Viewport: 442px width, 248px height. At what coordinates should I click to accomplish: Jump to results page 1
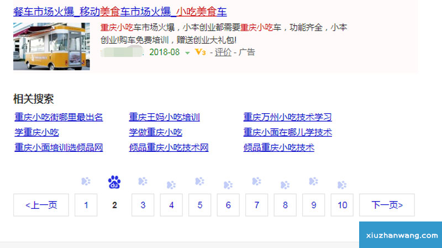[86, 205]
